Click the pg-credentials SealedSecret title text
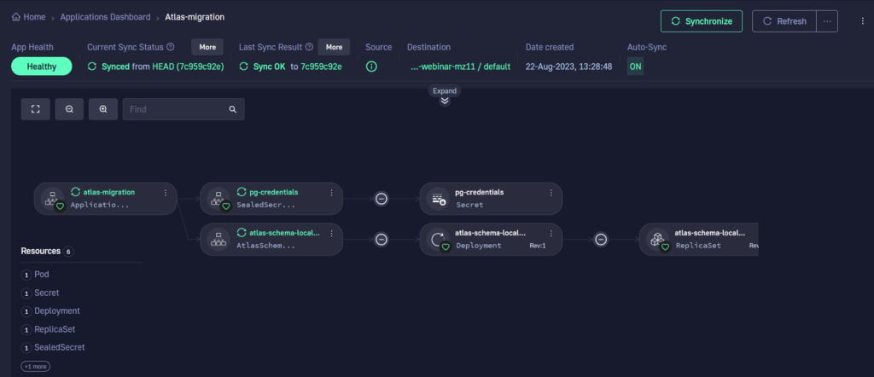The width and height of the screenshot is (874, 377). [x=273, y=192]
